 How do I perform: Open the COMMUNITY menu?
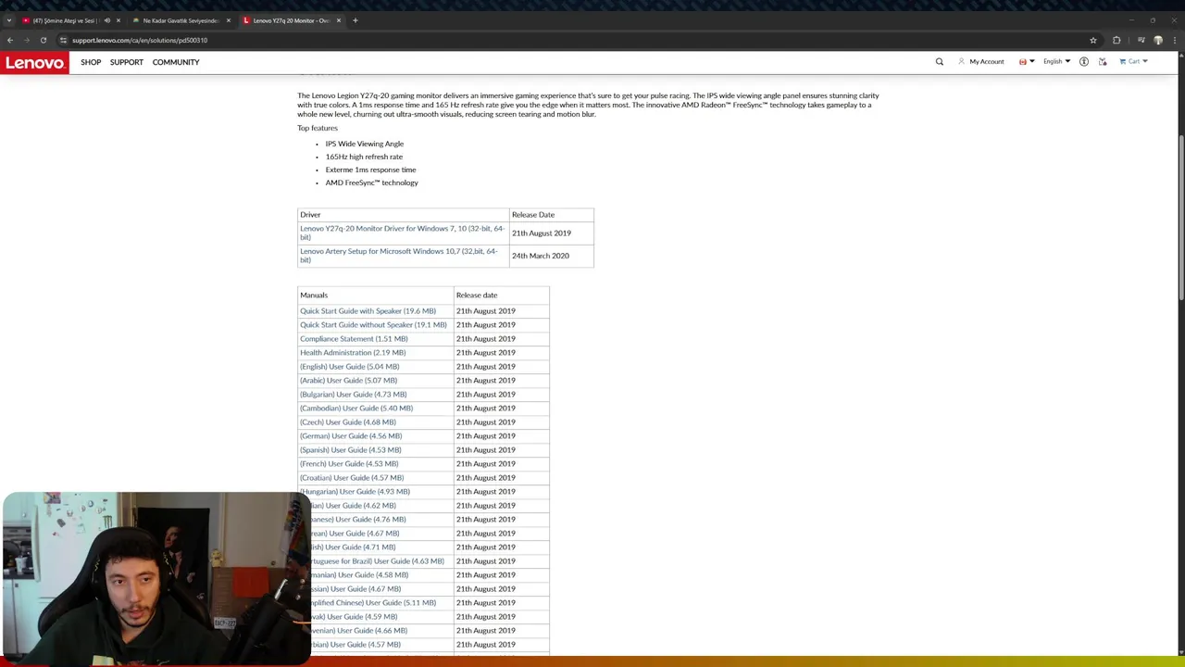[x=176, y=62]
